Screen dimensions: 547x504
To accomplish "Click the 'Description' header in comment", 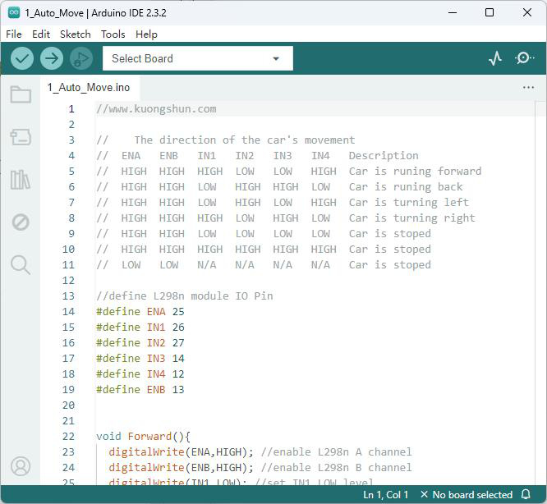I will coord(384,156).
